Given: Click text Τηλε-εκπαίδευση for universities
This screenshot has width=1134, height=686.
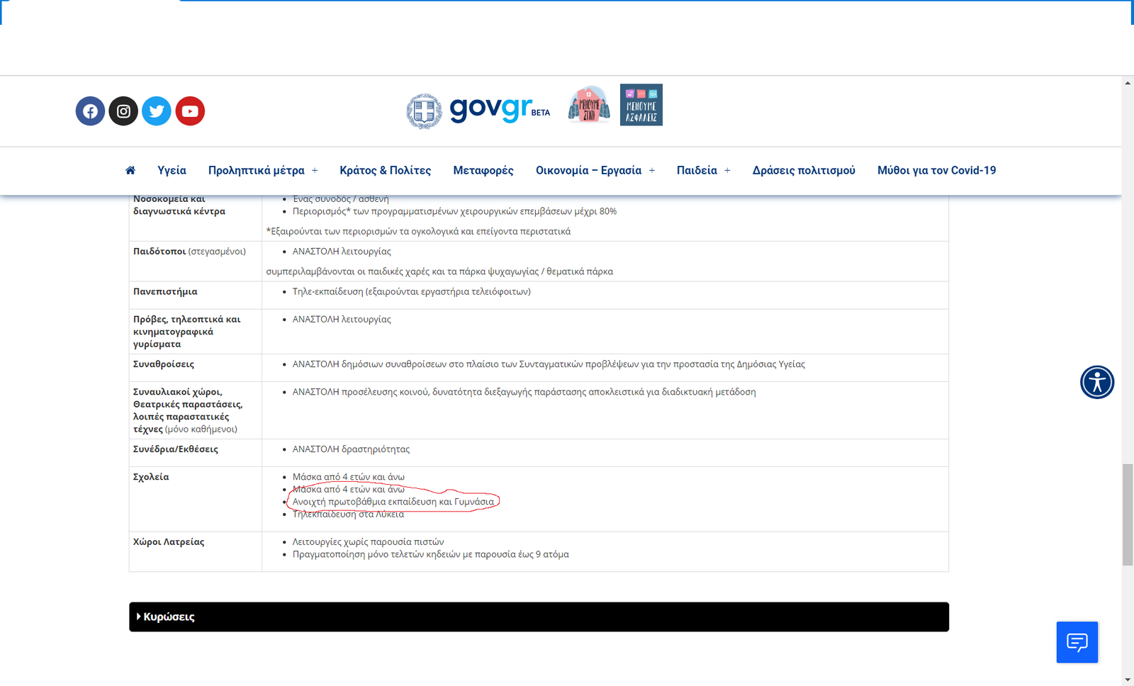Looking at the screenshot, I should [412, 291].
